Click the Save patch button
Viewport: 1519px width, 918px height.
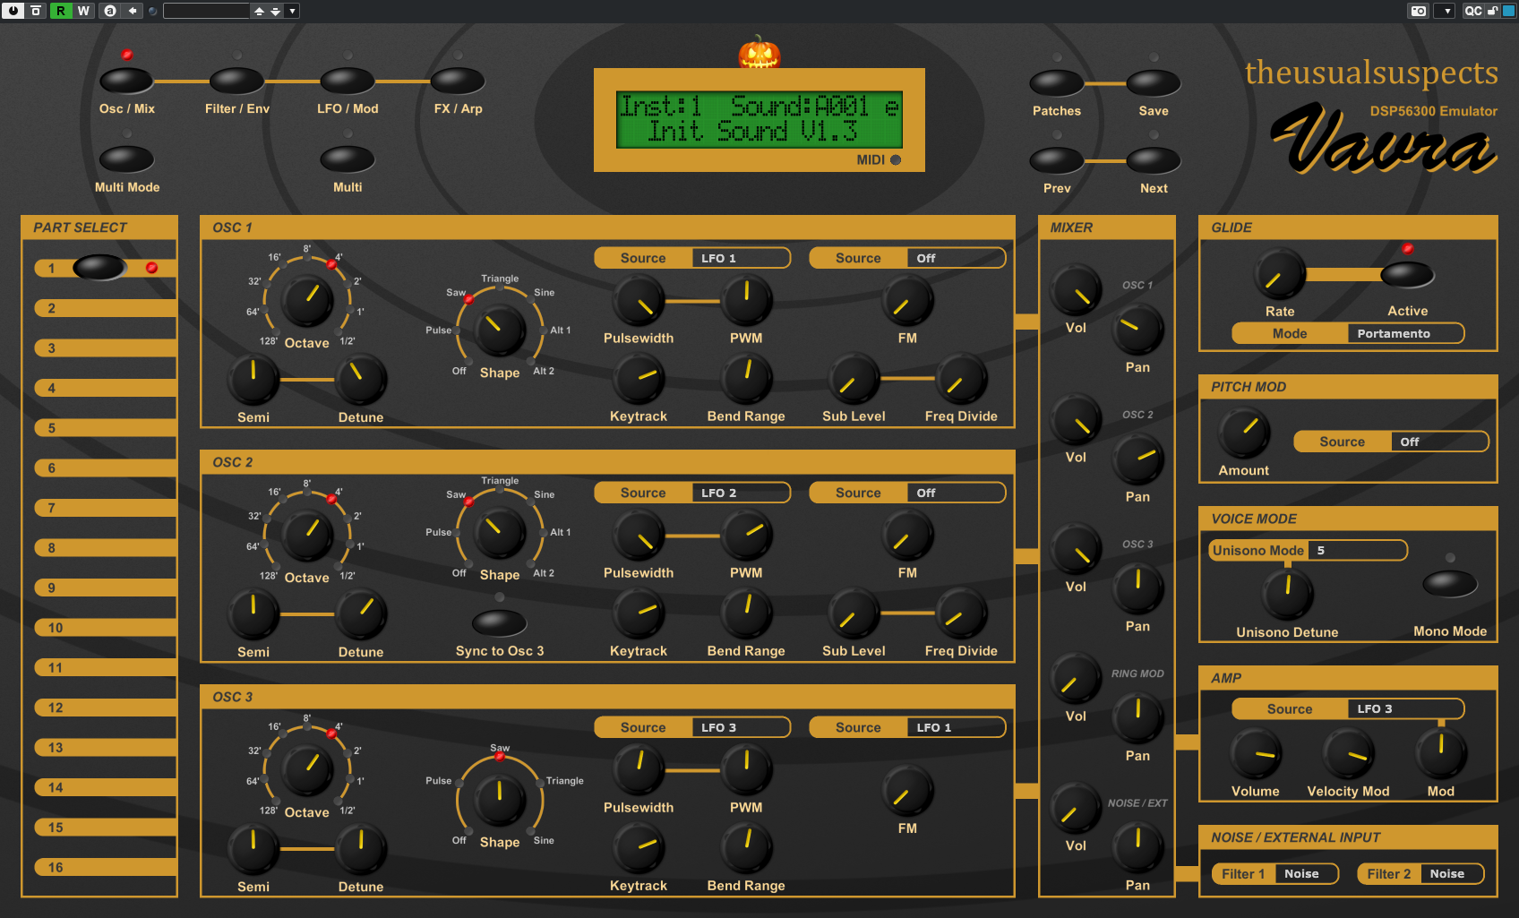pos(1154,83)
